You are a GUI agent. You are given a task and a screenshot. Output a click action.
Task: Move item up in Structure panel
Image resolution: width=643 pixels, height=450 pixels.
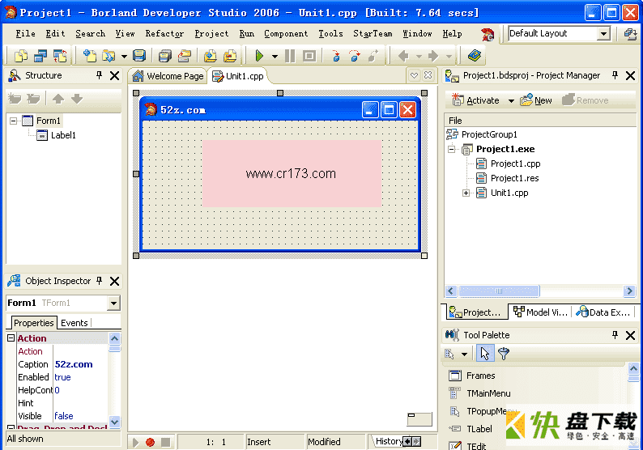click(x=58, y=99)
